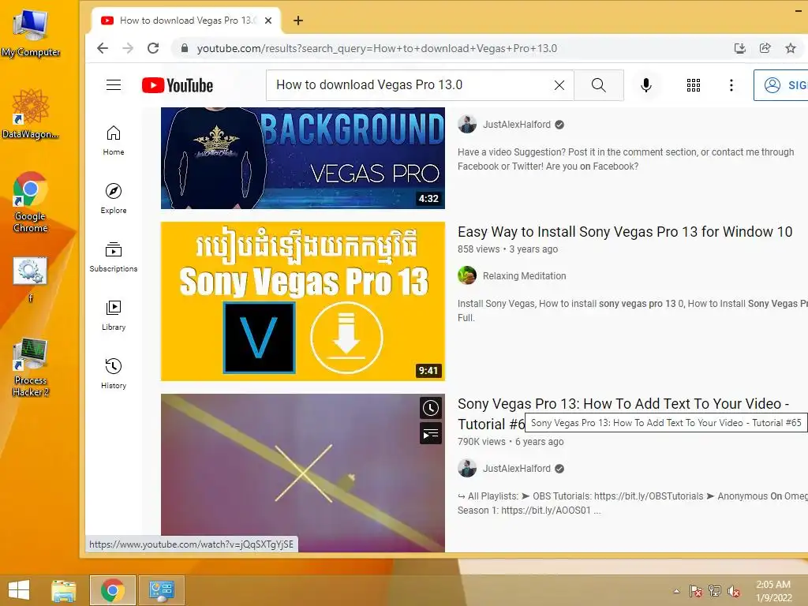Click the muted volume tray icon

pyautogui.click(x=733, y=591)
